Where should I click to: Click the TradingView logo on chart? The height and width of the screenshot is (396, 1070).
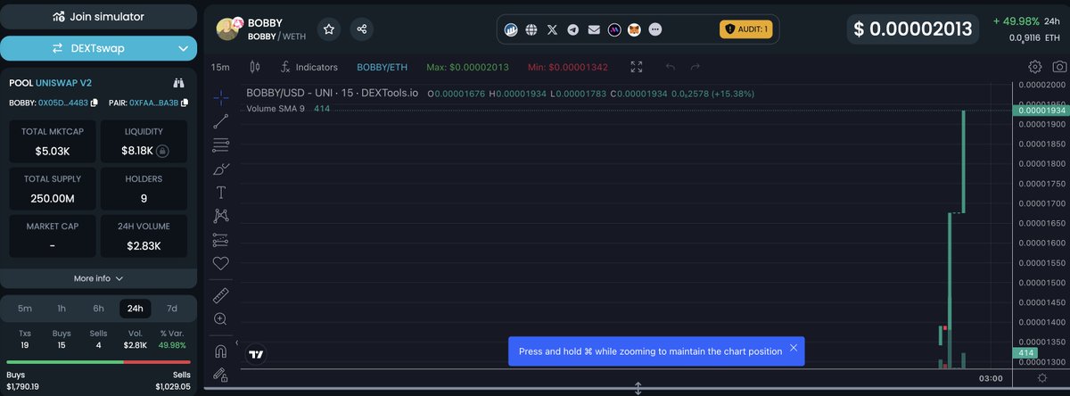pyautogui.click(x=256, y=354)
